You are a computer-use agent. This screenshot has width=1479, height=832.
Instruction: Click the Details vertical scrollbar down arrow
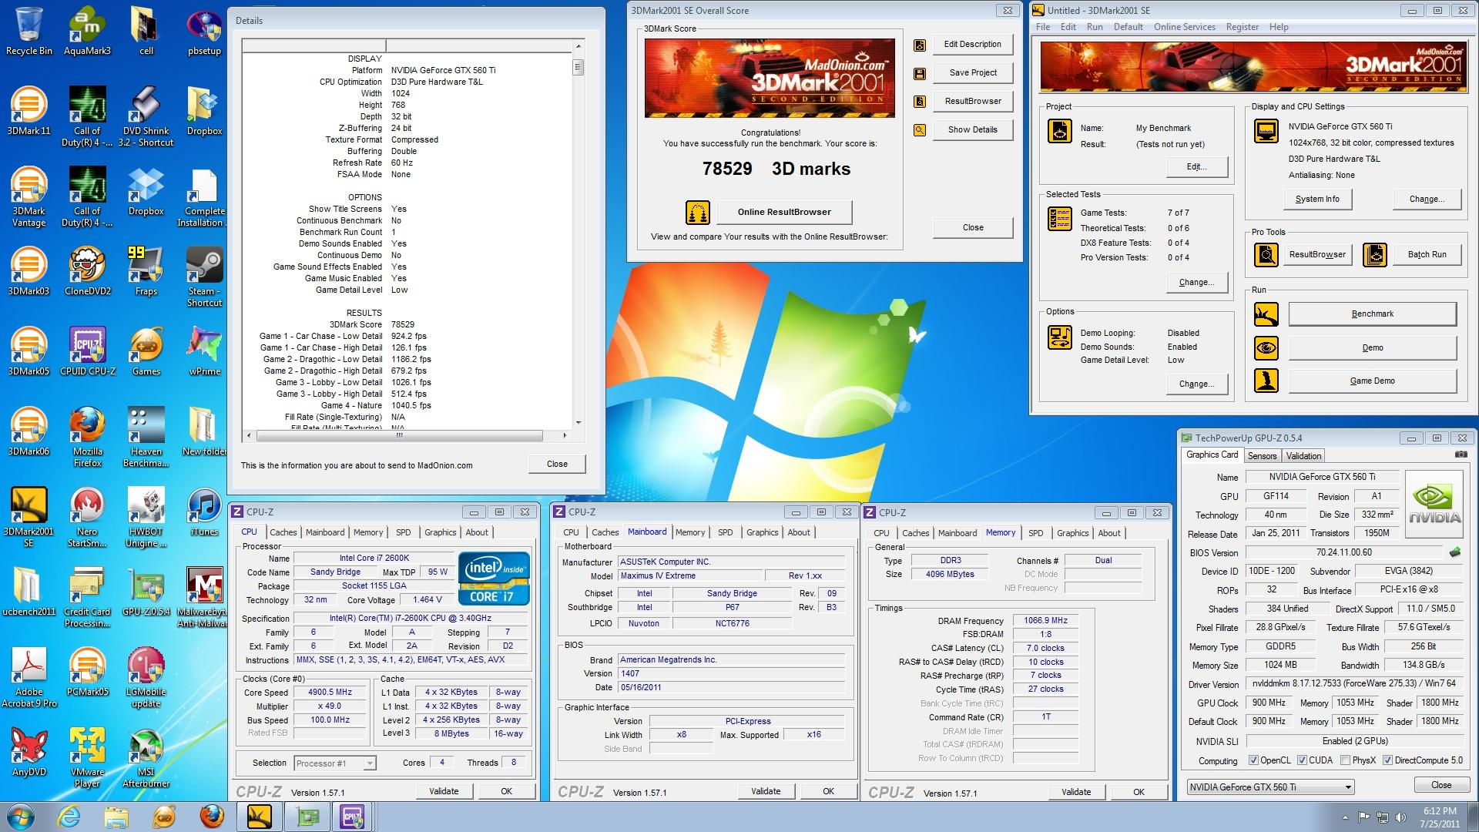click(579, 422)
